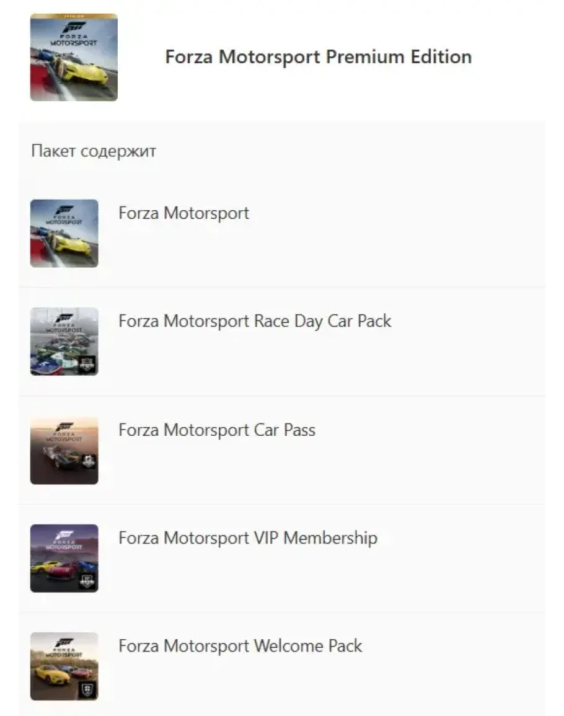Open 'Forza Motorsport VIP Membership' link
This screenshot has height=716, width=564.
248,538
